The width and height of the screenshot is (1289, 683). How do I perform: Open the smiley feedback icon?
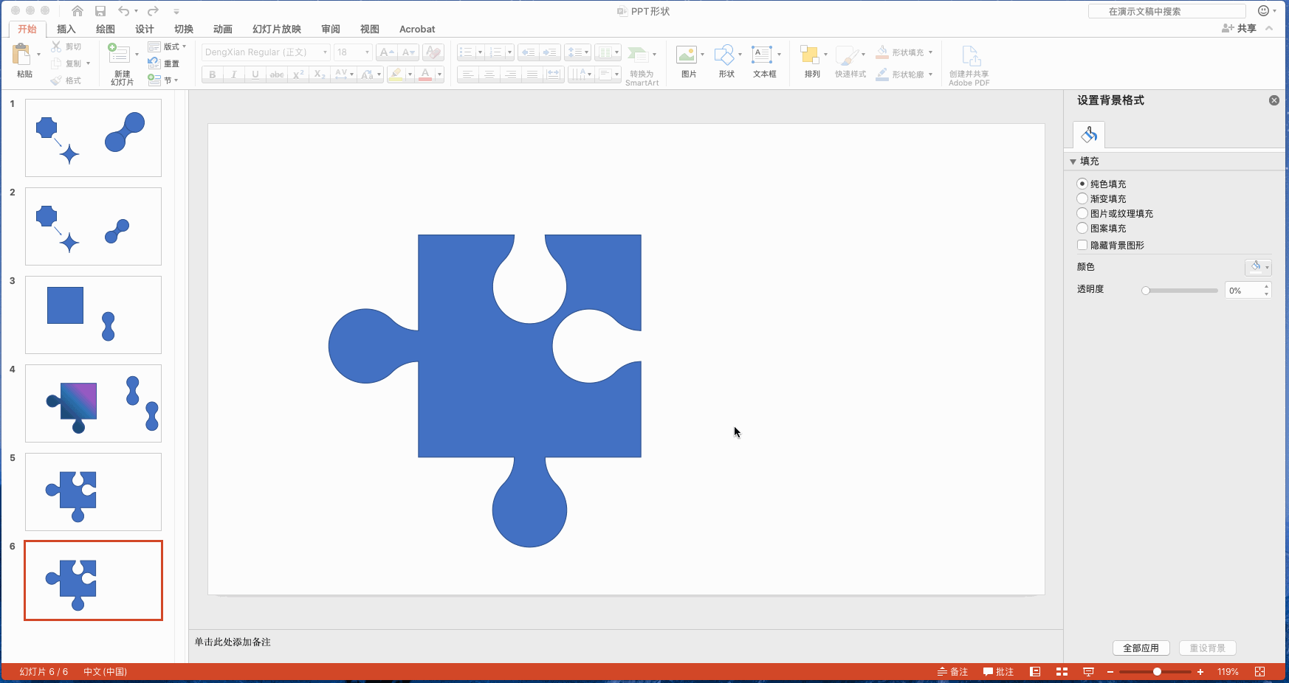coord(1263,11)
